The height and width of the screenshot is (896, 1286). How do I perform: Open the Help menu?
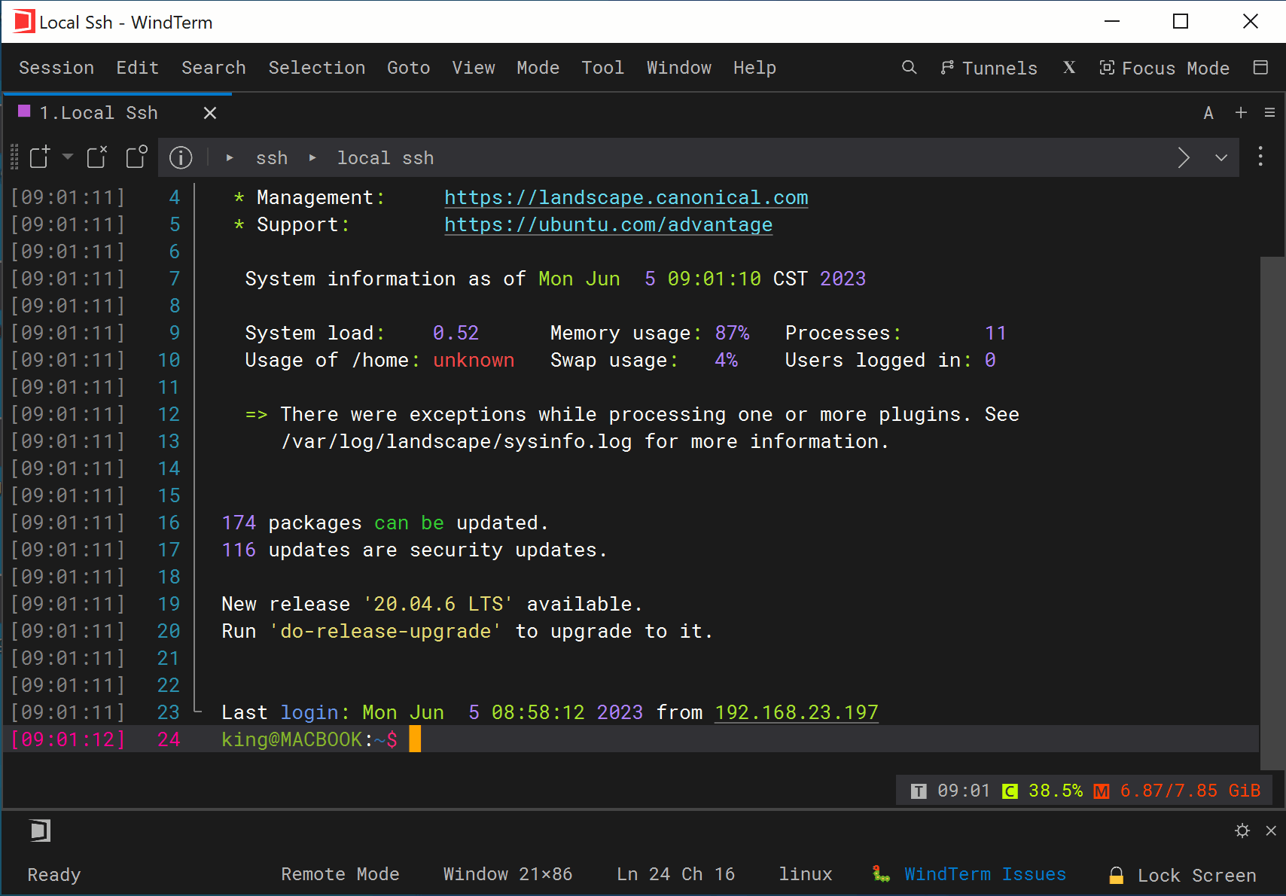[755, 68]
